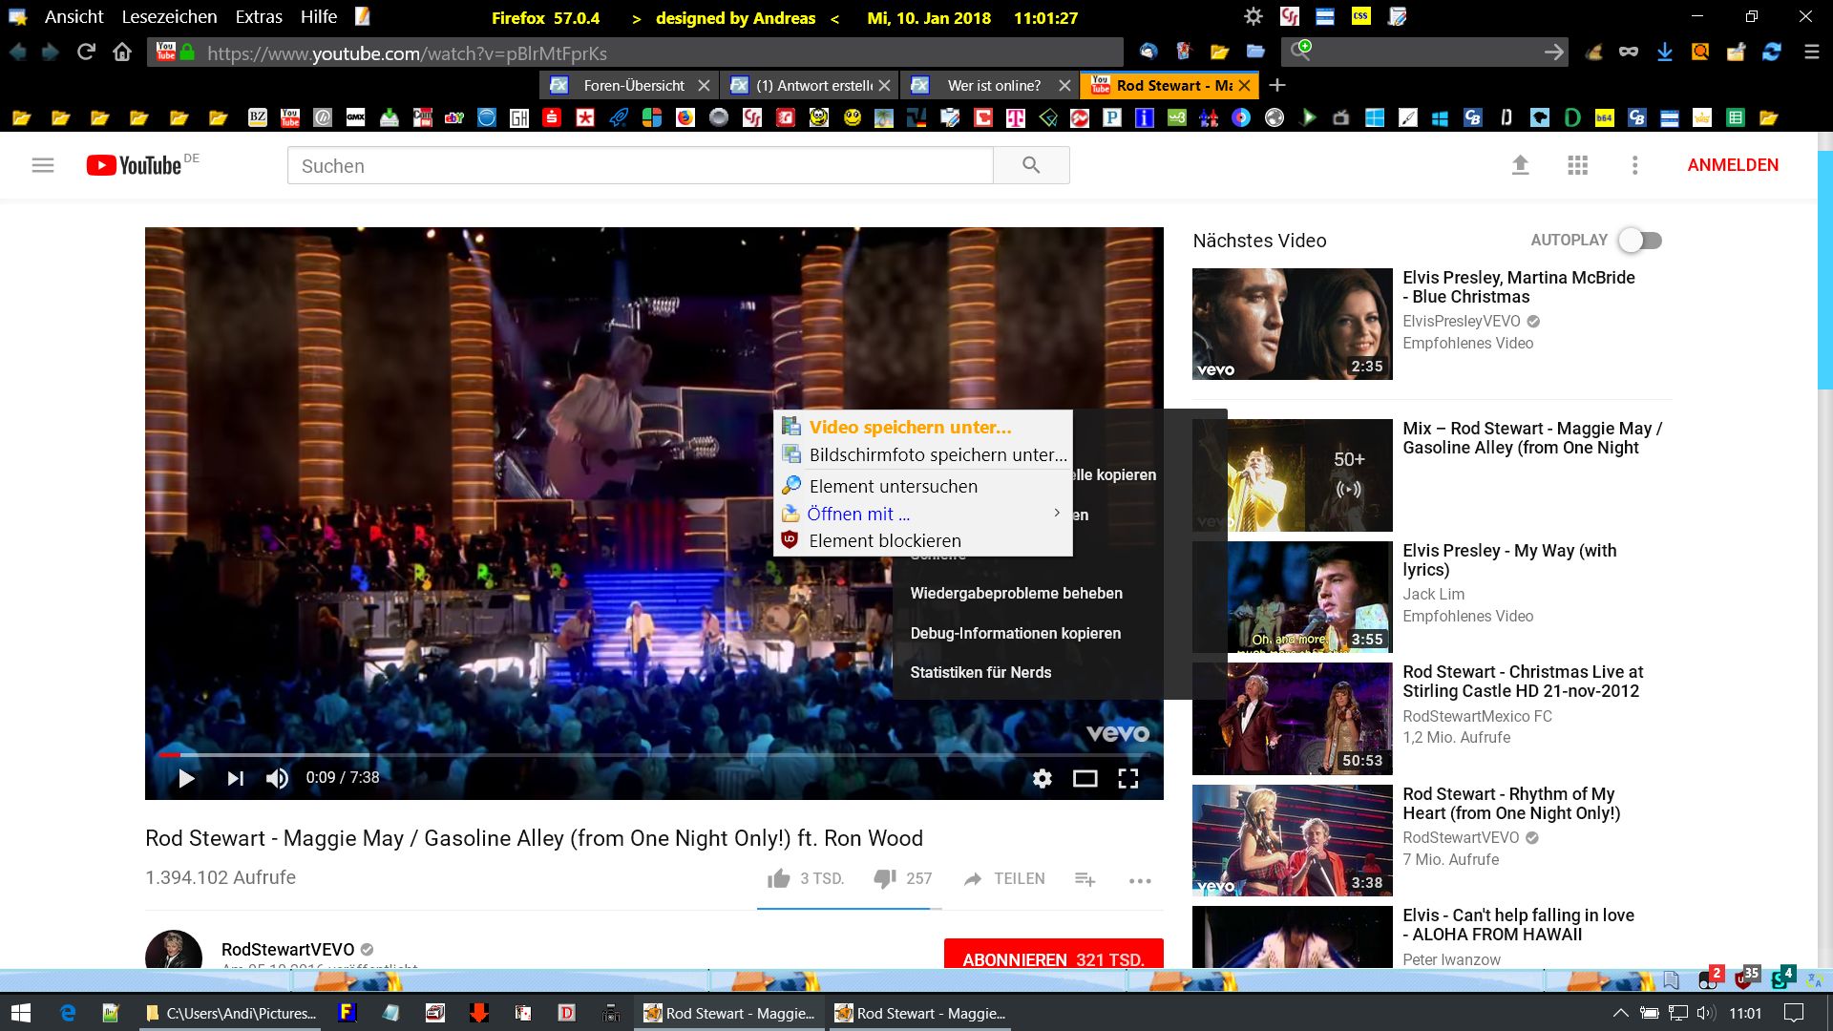
Task: Switch the player to theater mode
Action: pos(1085,778)
